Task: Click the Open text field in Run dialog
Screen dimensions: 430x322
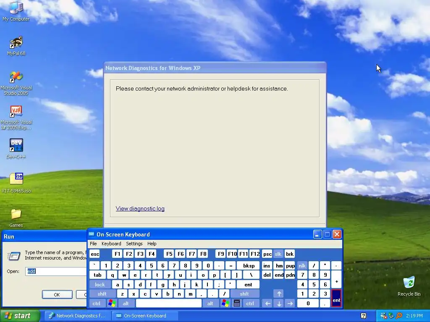Action: tap(56, 271)
